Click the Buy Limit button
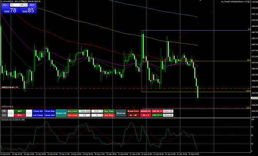The image size is (258, 156). coord(73,111)
